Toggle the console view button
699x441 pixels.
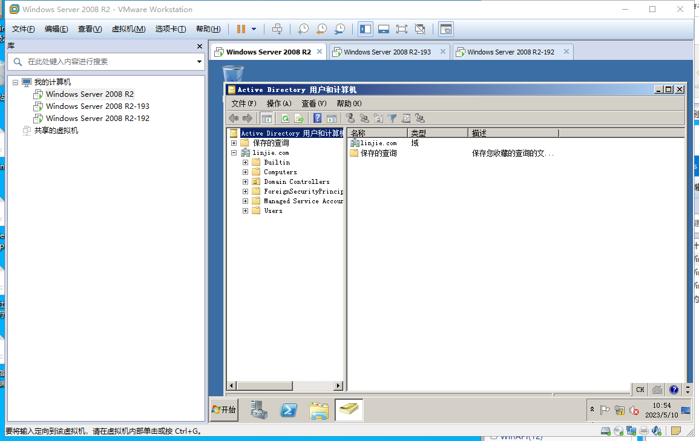point(446,29)
